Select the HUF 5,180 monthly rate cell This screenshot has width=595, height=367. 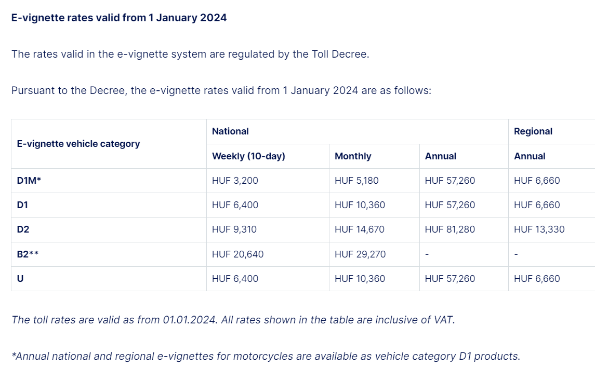point(356,181)
